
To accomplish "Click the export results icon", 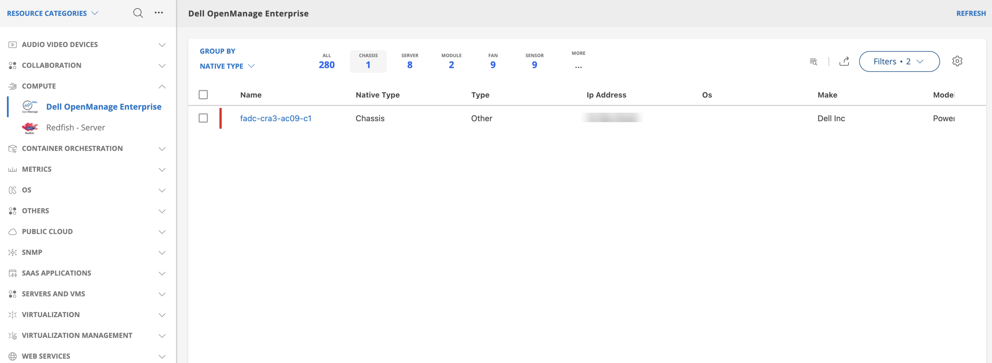I will click(x=844, y=61).
